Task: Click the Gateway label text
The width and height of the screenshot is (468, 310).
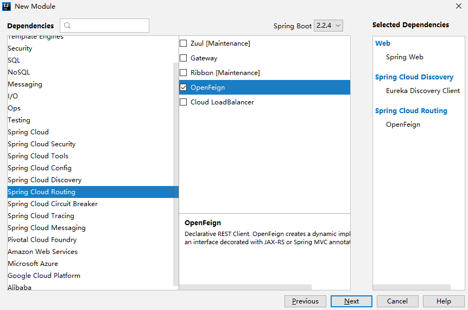Action: [204, 58]
